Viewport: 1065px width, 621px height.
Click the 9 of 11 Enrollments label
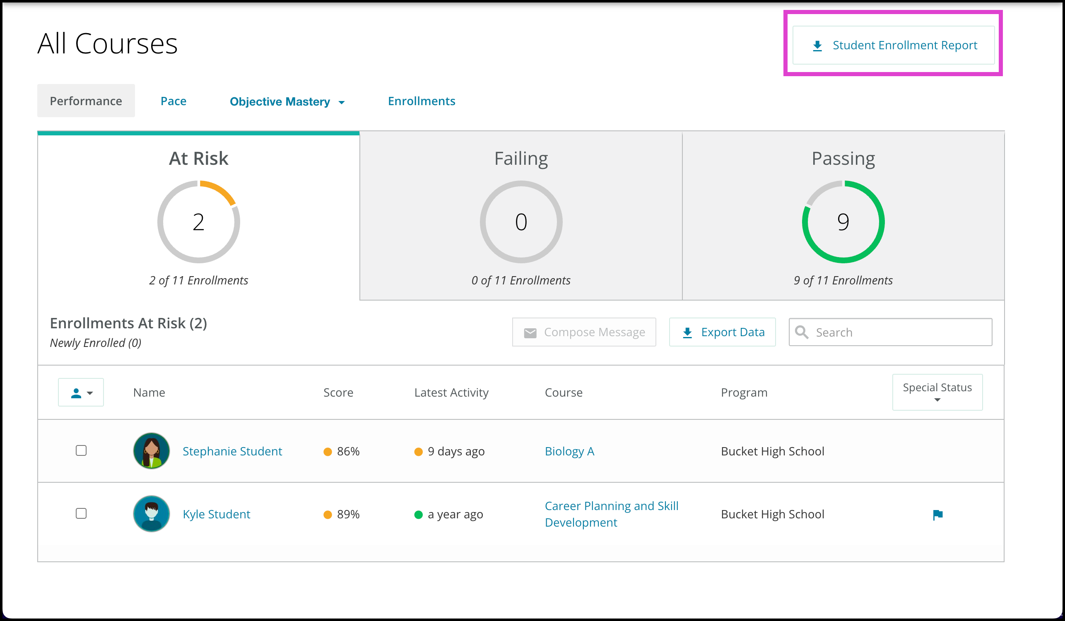[x=843, y=281]
